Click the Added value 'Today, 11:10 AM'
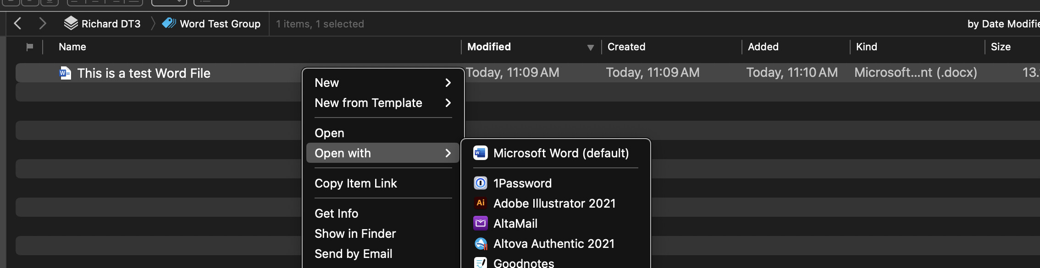The height and width of the screenshot is (268, 1040). click(x=792, y=72)
